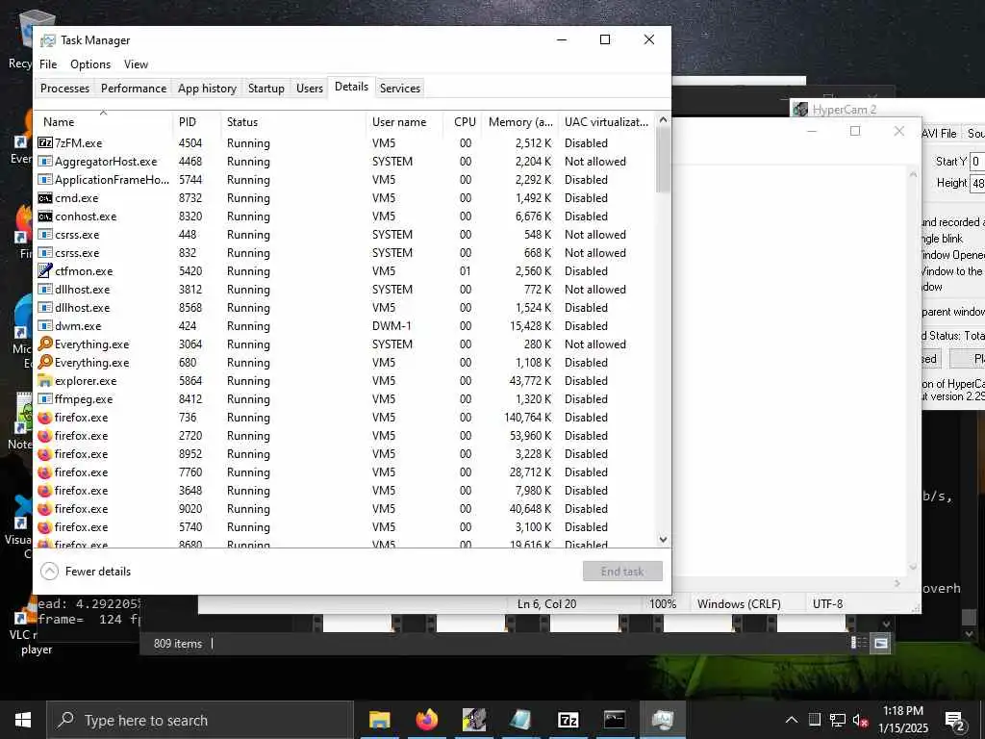Sort by the UAC virtualization column
This screenshot has height=739, width=985.
[606, 122]
